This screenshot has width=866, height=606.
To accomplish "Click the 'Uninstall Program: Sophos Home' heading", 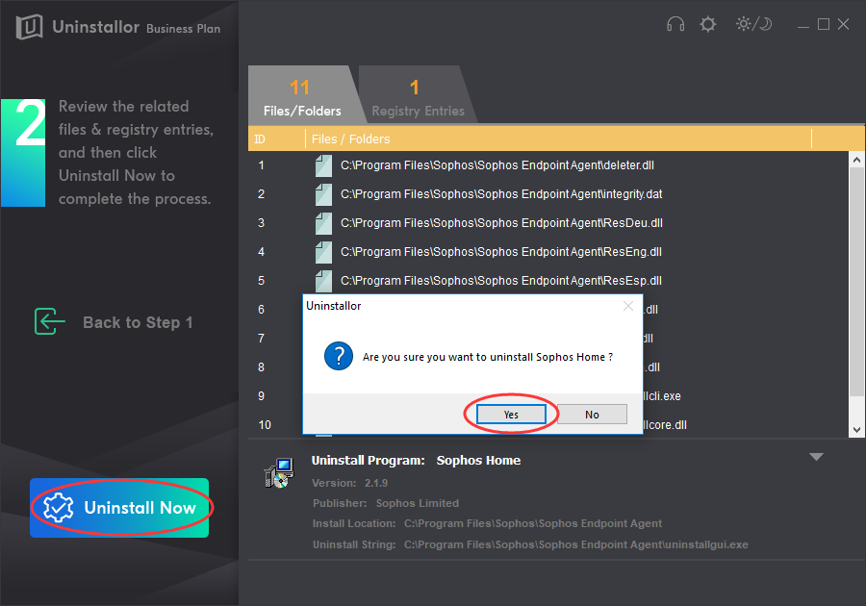I will [416, 461].
